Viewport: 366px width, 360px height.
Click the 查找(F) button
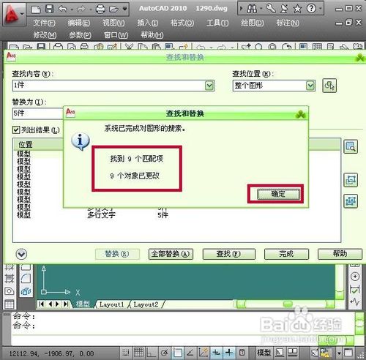(229, 254)
